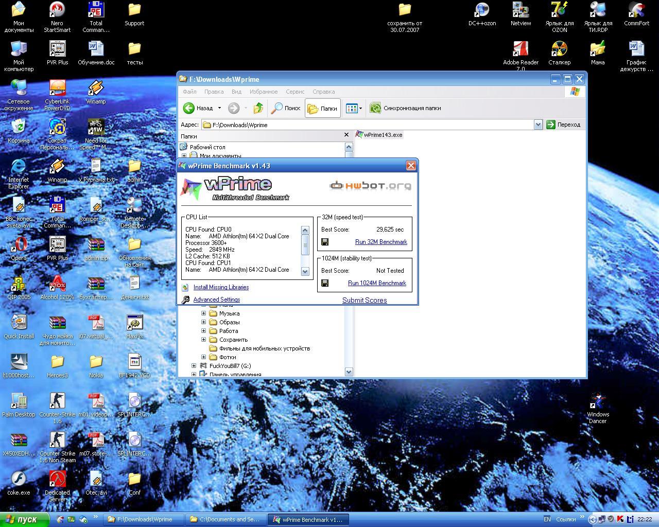This screenshot has height=527, width=659.
Task: Open the Вид menu in Explorer
Action: click(236, 92)
